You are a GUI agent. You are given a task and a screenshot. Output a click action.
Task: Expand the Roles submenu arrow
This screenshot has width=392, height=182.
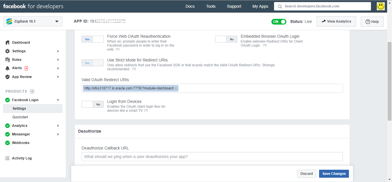click(58, 60)
